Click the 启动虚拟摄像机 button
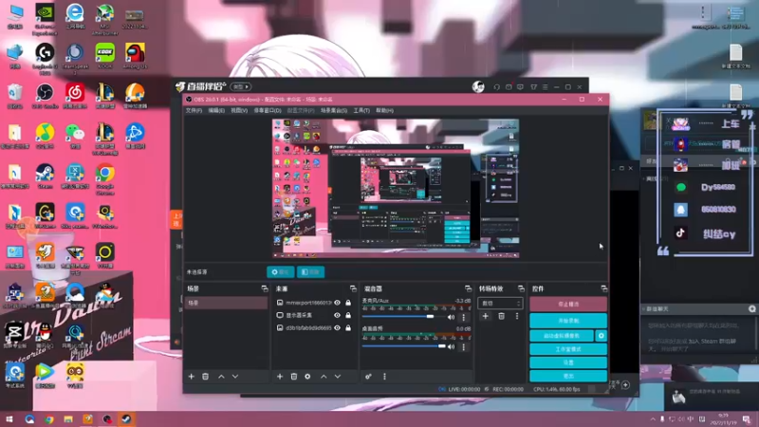Viewport: 759px width, 427px height. pos(562,336)
